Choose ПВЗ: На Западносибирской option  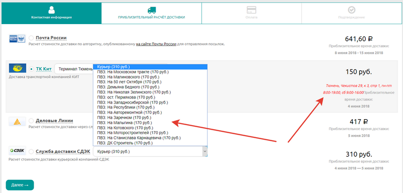[150, 102]
